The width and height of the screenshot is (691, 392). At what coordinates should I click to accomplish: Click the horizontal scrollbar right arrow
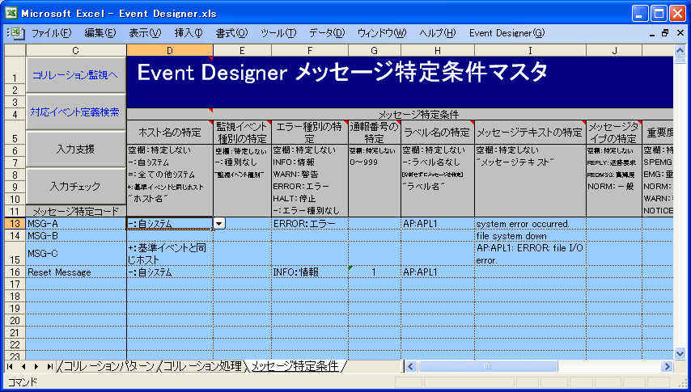pyautogui.click(x=668, y=367)
